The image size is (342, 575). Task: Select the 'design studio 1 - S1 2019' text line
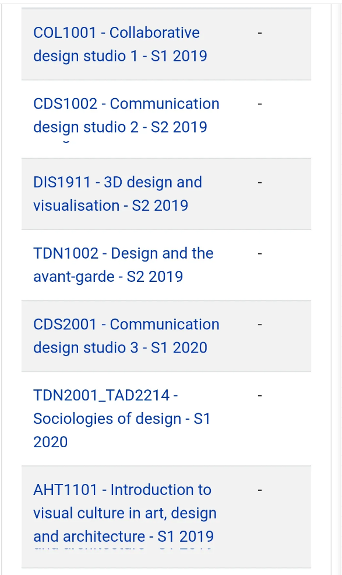click(120, 56)
